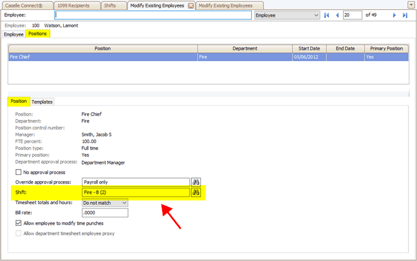The height and width of the screenshot is (261, 417).
Task: Jump to last employee record
Action: pos(405,15)
